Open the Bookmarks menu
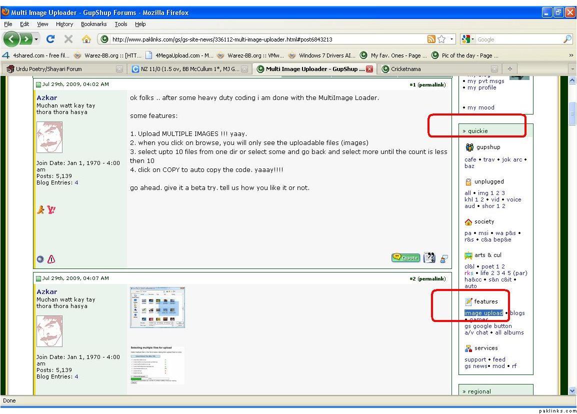Viewport: 577px width, 414px height. click(93, 24)
